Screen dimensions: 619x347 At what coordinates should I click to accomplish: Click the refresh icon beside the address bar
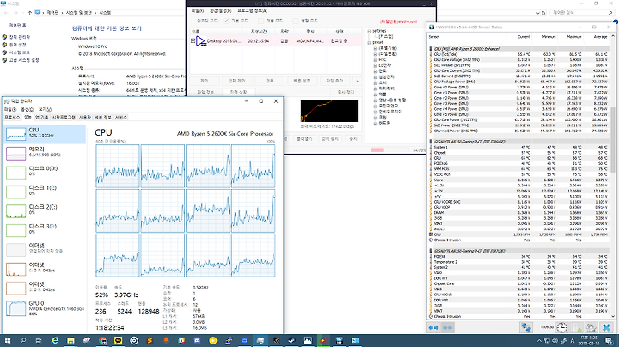point(543,13)
